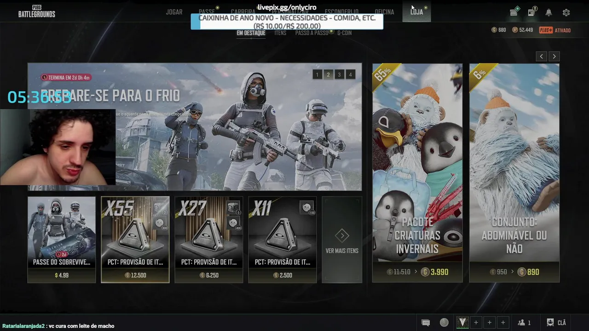Open the PREPARE-SE PARA O FRIO banner
This screenshot has height=331, width=589.
195,127
